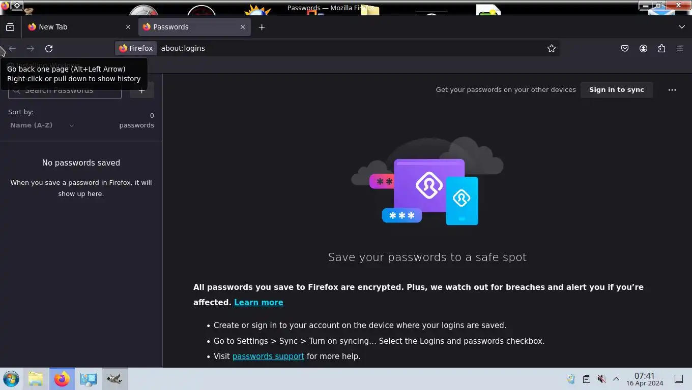Screen dimensions: 692x390
Task: Select the Passwords tab
Action: point(194,27)
